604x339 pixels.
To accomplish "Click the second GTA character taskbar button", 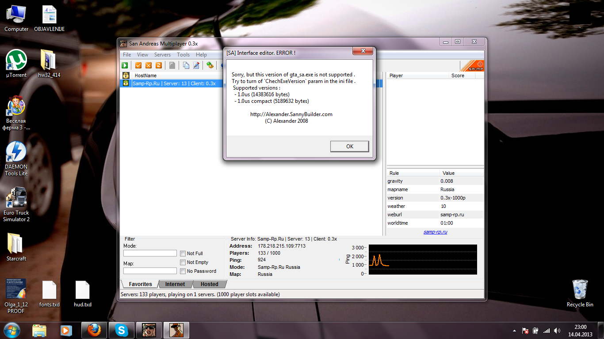I will 176,330.
